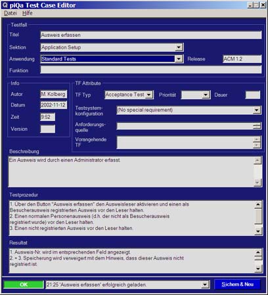Open the TF Typ dropdown arrow
The height and width of the screenshot is (295, 268).
(x=149, y=95)
